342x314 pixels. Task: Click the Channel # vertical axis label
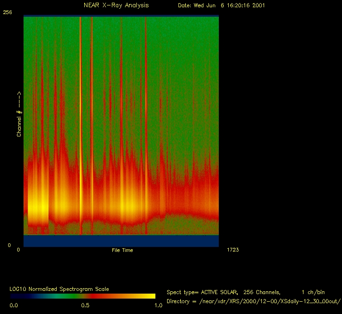[x=19, y=114]
